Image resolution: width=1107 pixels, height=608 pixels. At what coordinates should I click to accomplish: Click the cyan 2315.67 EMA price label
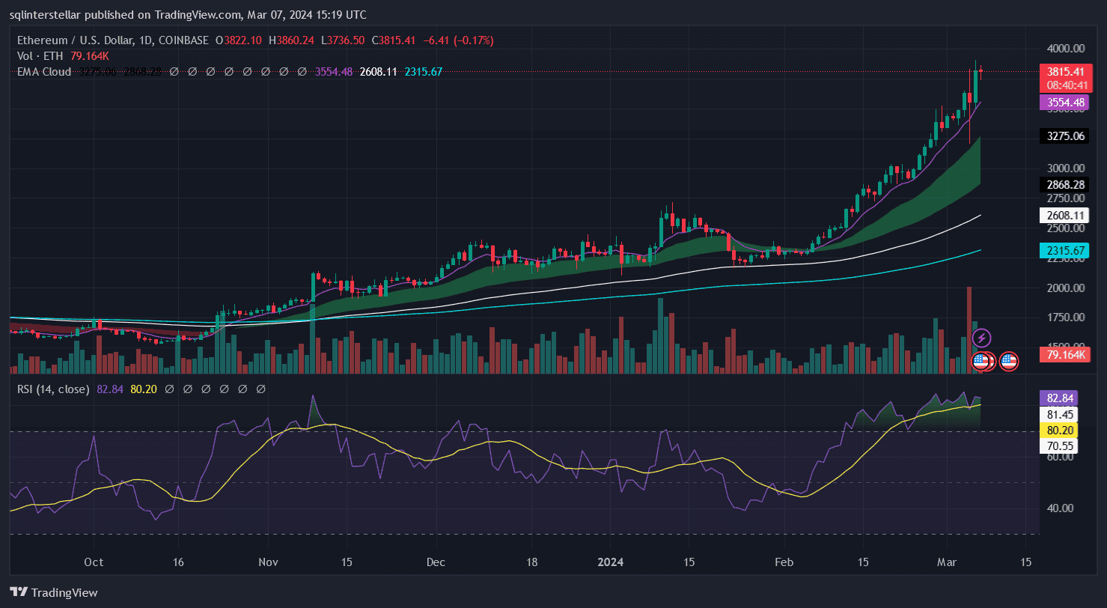pyautogui.click(x=1064, y=251)
